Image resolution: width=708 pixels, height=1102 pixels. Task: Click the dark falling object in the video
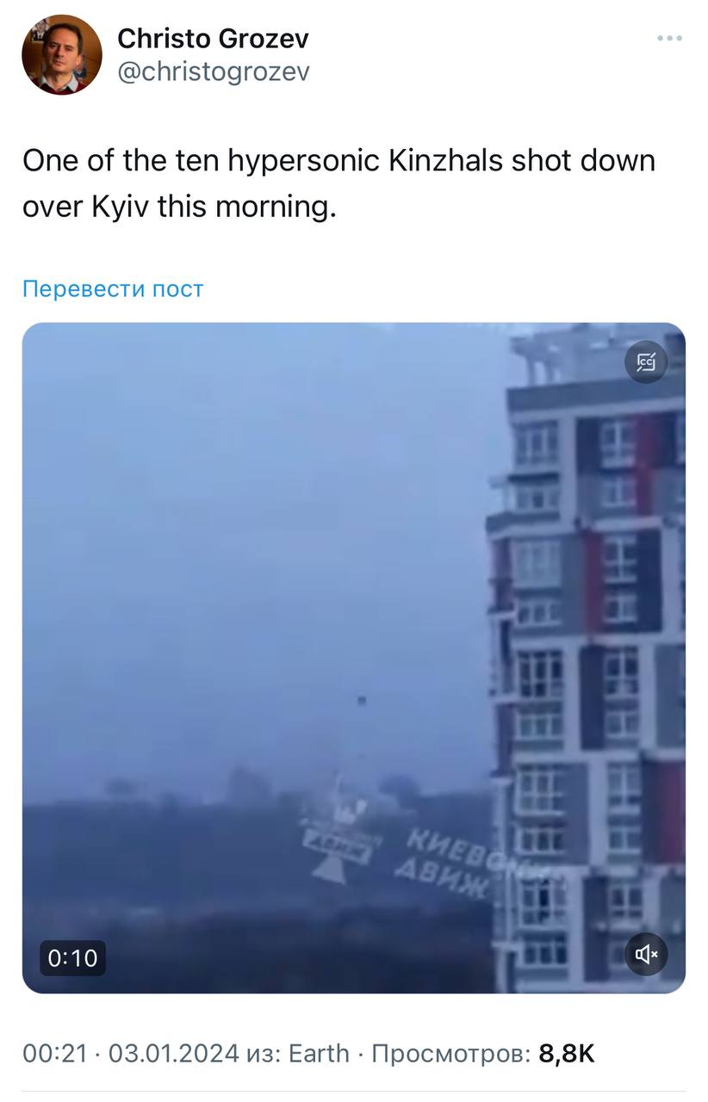364,700
